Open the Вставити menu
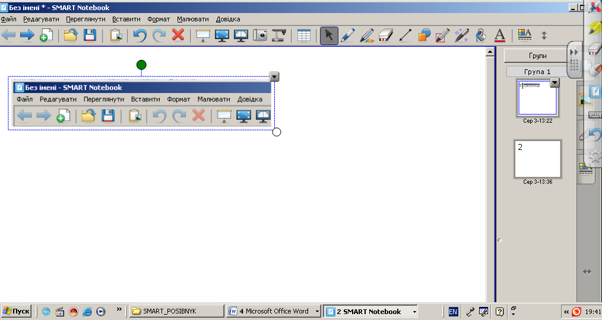Image resolution: width=602 pixels, height=320 pixels. coord(126,19)
